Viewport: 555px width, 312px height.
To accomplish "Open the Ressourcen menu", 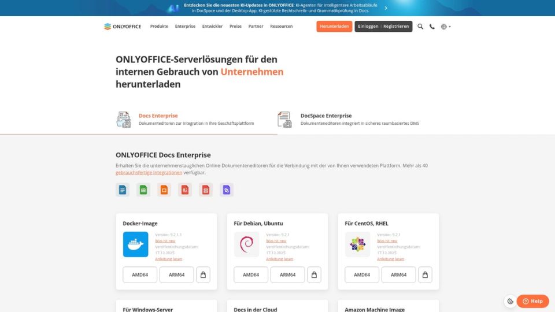I will [x=282, y=27].
